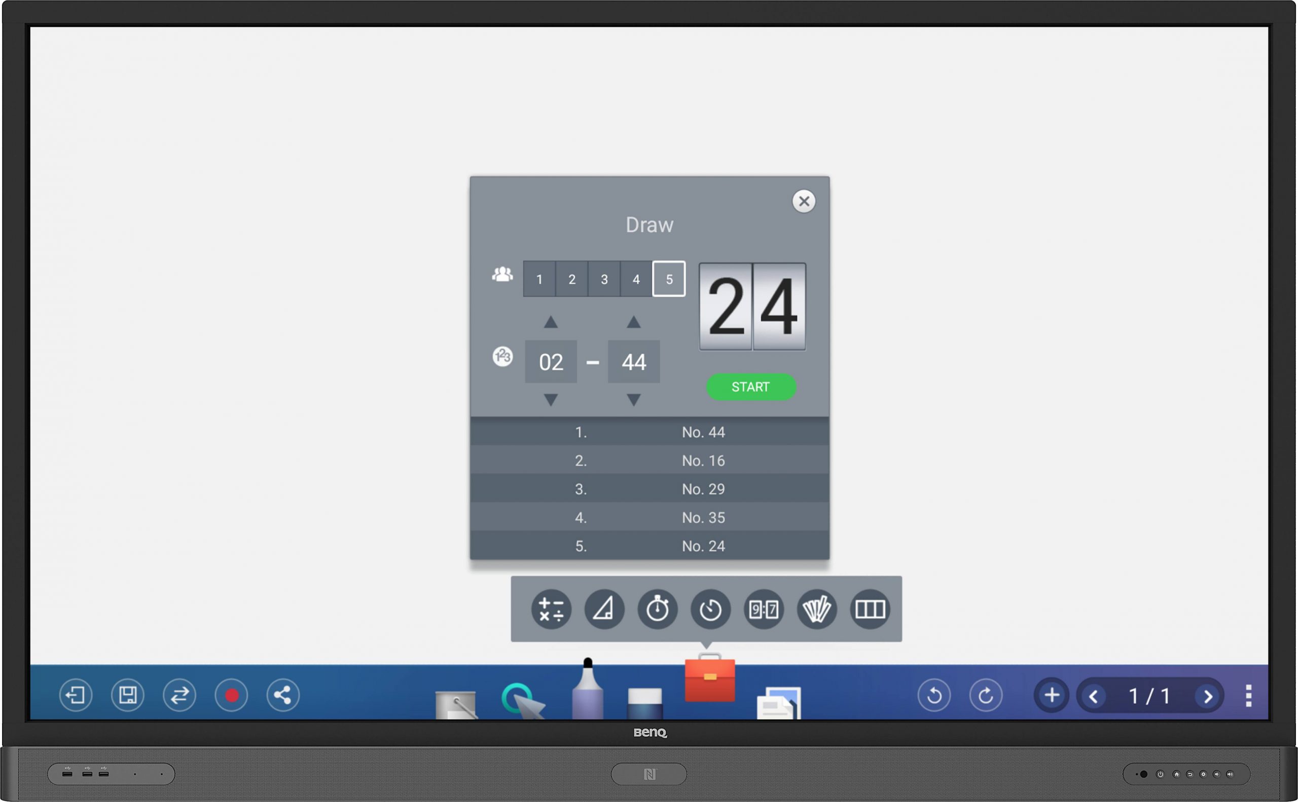Select result row No. 44
This screenshot has width=1298, height=802.
pos(650,432)
